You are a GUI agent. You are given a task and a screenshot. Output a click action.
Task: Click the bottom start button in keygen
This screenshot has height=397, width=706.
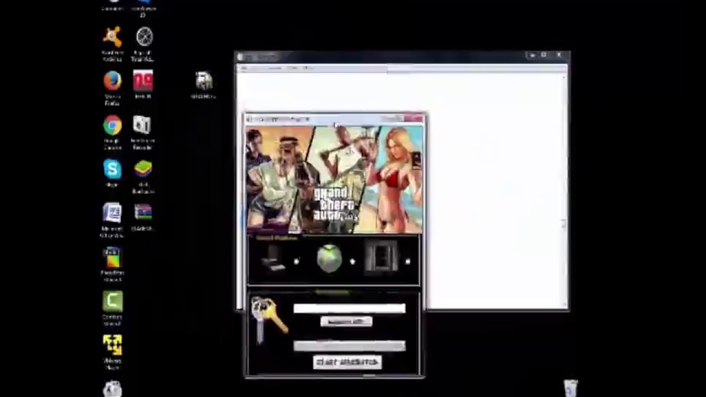pos(347,362)
